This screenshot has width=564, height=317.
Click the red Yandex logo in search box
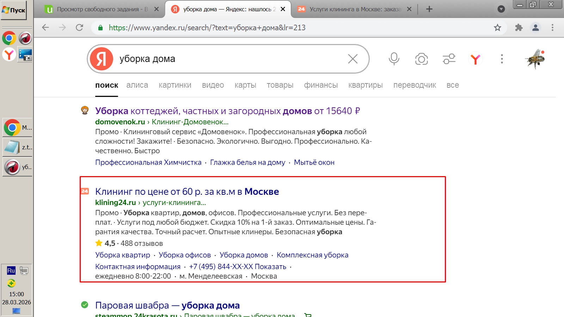pyautogui.click(x=102, y=59)
